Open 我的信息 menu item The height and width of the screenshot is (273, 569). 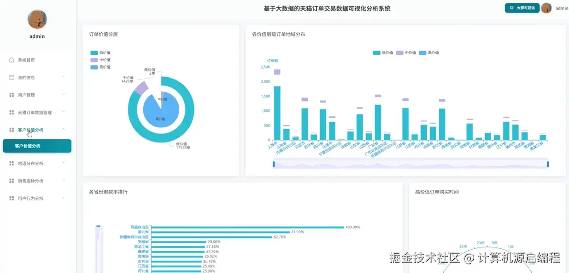[x=37, y=77]
